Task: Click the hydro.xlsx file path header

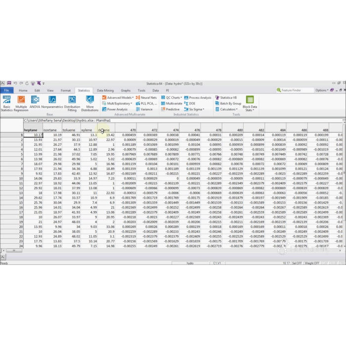Action: point(67,121)
